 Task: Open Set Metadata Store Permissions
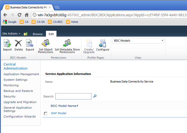[67, 46]
